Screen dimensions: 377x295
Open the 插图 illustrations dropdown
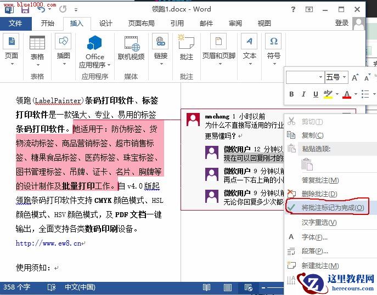point(63,49)
